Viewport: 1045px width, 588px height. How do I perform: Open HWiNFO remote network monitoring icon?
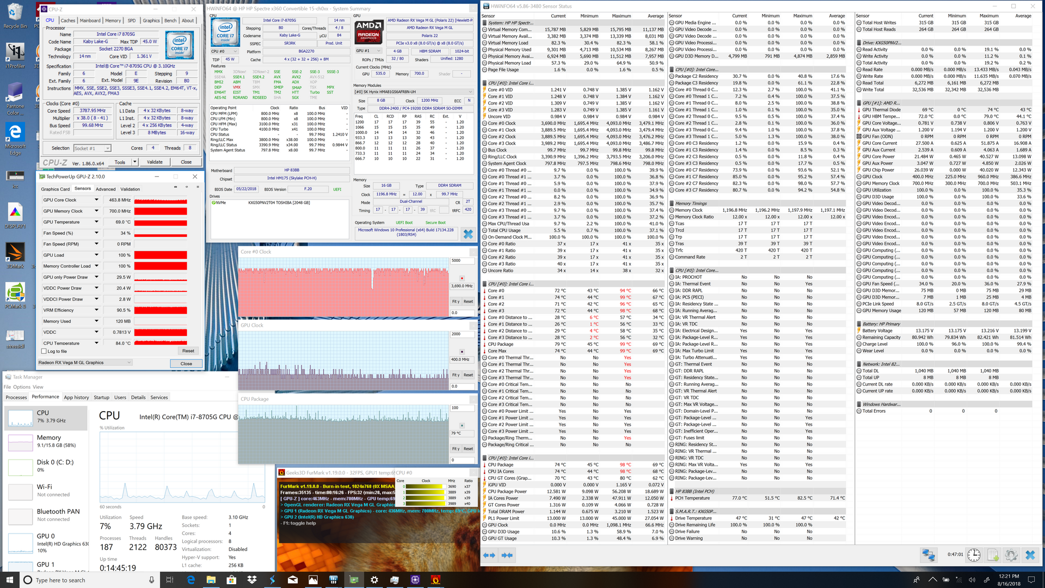tap(929, 555)
